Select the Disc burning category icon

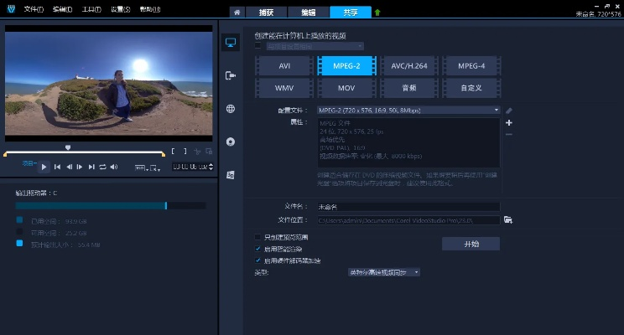(231, 142)
